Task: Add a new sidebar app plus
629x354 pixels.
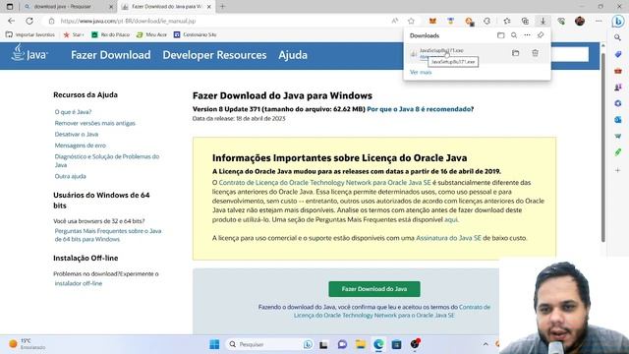Action: tap(618, 170)
